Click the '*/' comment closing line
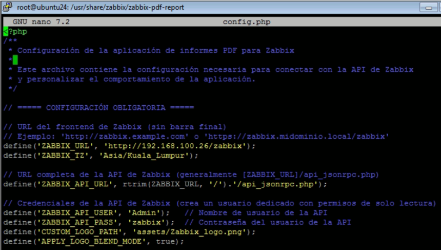Screen dimensions: 441x250 coord(13,89)
